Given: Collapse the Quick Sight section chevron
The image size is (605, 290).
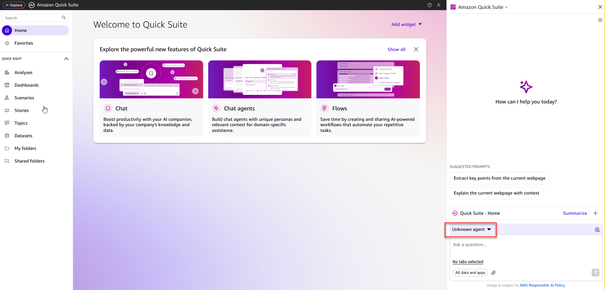Looking at the screenshot, I should pos(66,59).
